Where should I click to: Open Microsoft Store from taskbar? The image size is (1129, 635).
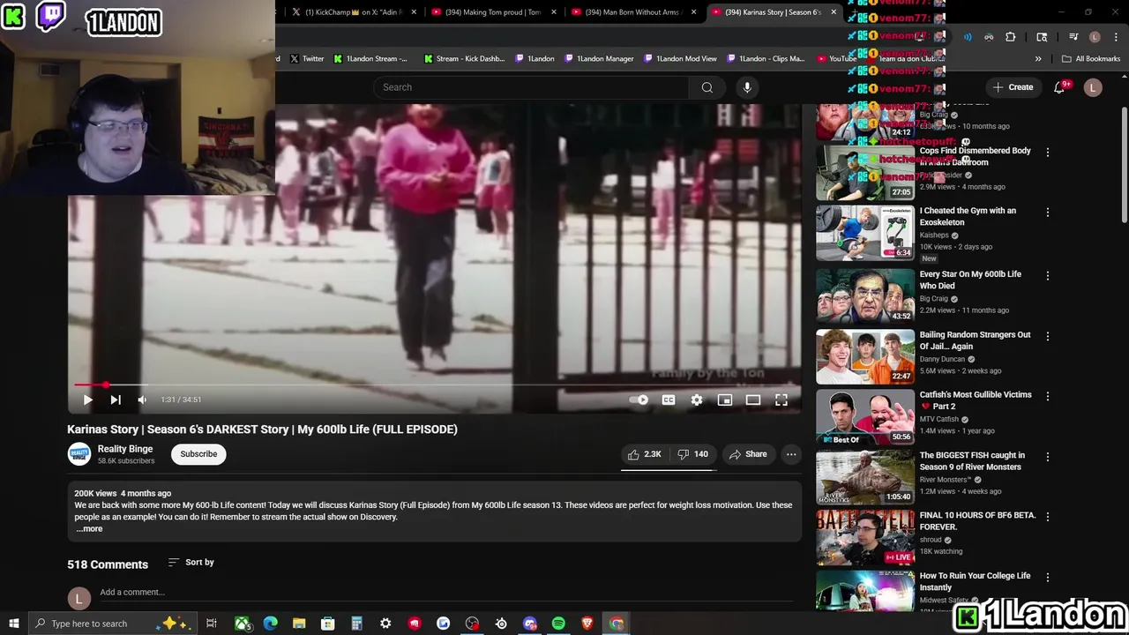coord(327,624)
